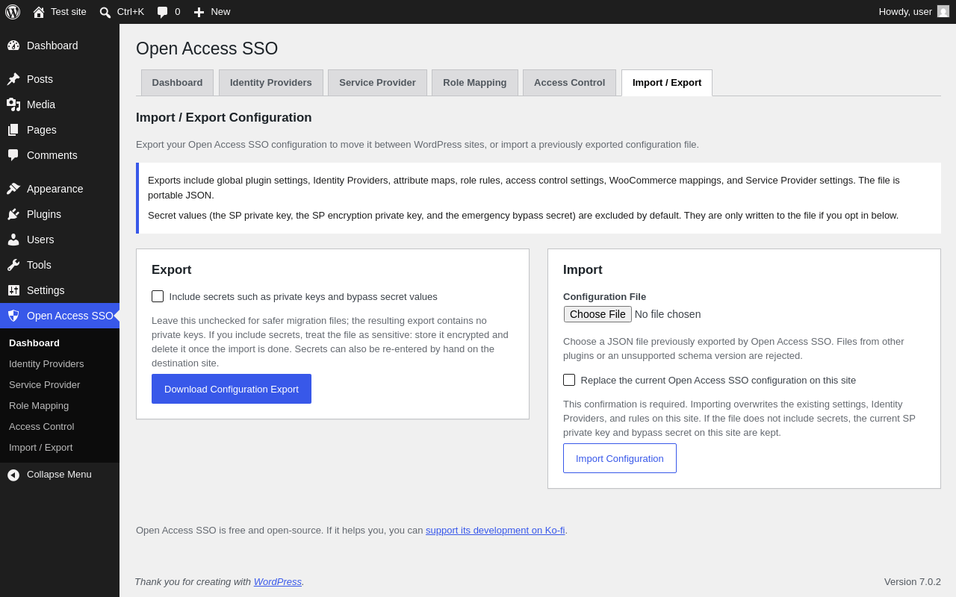This screenshot has width=956, height=597.
Task: Open the WordPress footer link
Action: 278,581
